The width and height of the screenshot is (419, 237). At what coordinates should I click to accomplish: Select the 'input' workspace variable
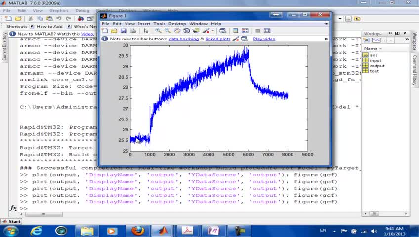[376, 61]
